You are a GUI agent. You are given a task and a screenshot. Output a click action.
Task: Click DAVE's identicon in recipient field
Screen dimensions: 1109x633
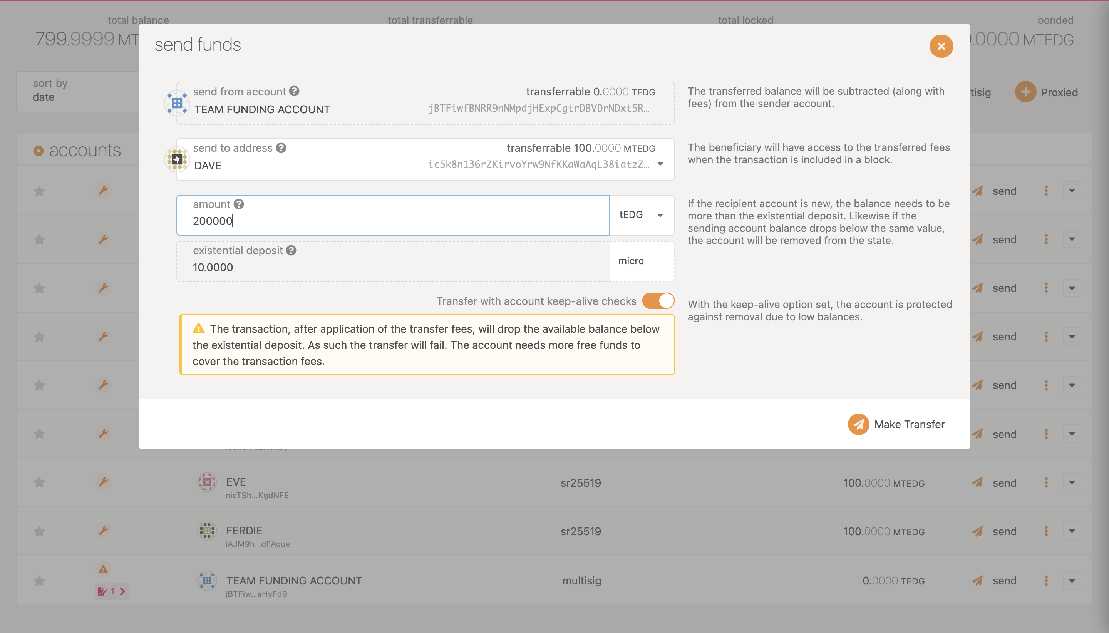pyautogui.click(x=177, y=159)
